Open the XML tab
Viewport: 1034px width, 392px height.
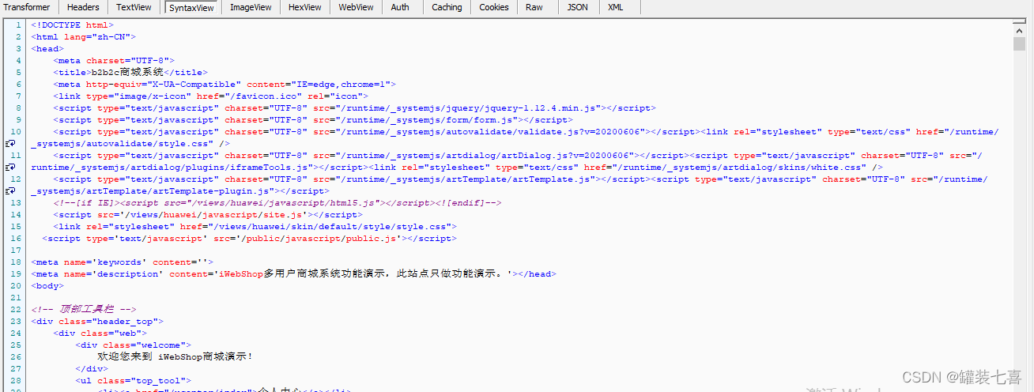[x=616, y=7]
